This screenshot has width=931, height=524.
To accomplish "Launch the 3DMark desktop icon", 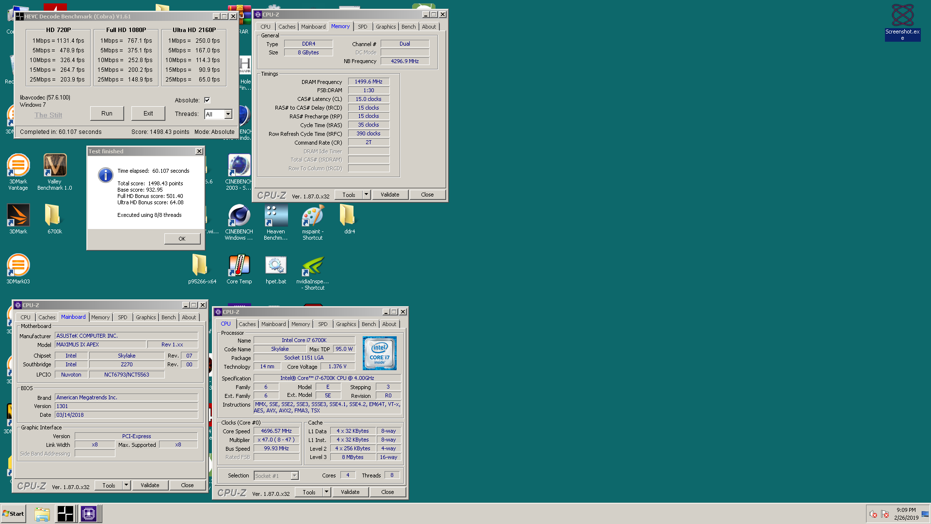I will click(18, 219).
